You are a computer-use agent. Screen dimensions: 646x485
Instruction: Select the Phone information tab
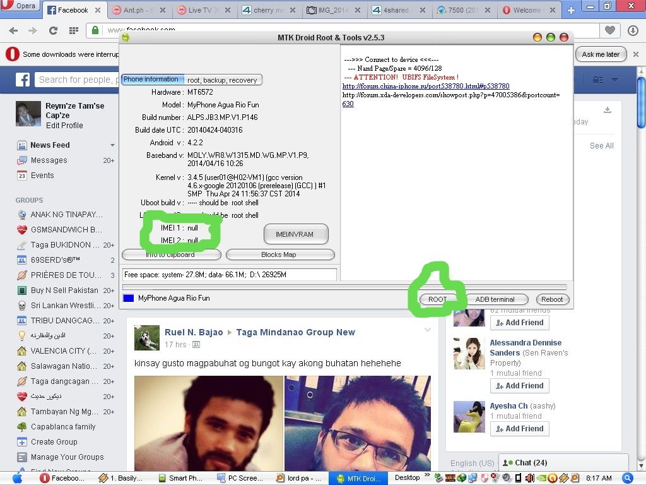pyautogui.click(x=151, y=80)
